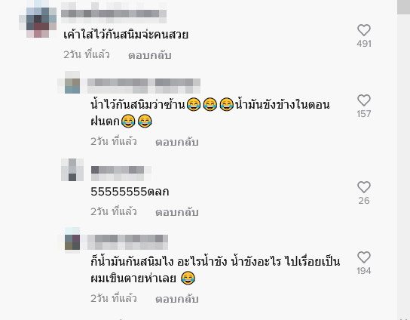Like the reply with 194 likes

pos(364,257)
